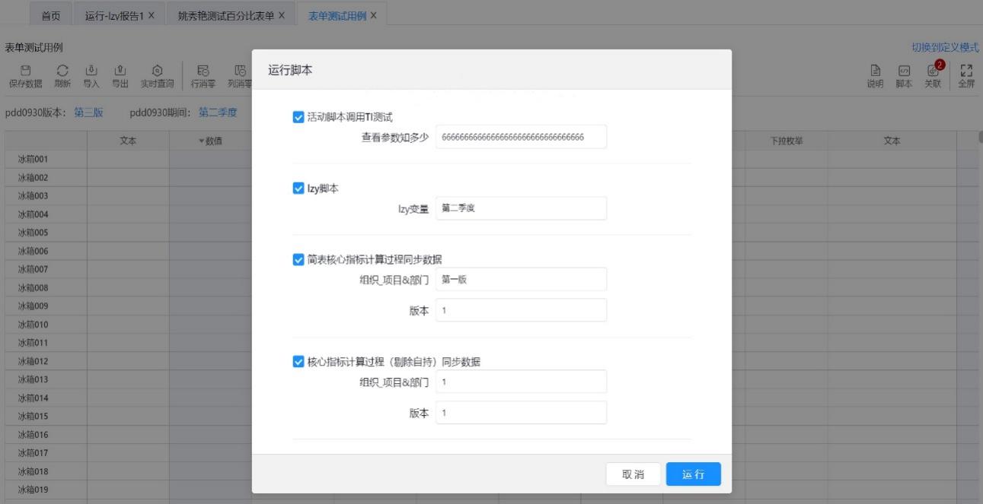The image size is (983, 504).
Task: Click the 刷新 refresh icon
Action: 62,71
